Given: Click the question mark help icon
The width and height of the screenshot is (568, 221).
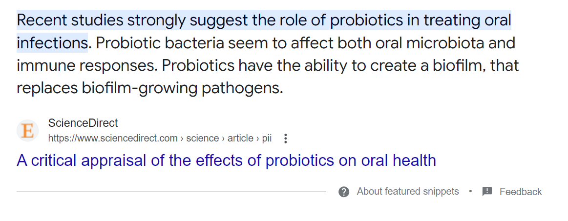Looking at the screenshot, I should 344,192.
